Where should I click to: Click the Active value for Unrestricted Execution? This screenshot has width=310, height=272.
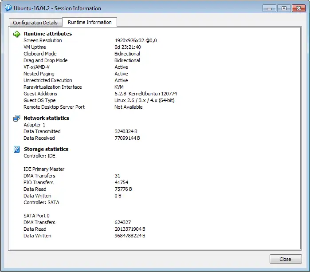(121, 80)
